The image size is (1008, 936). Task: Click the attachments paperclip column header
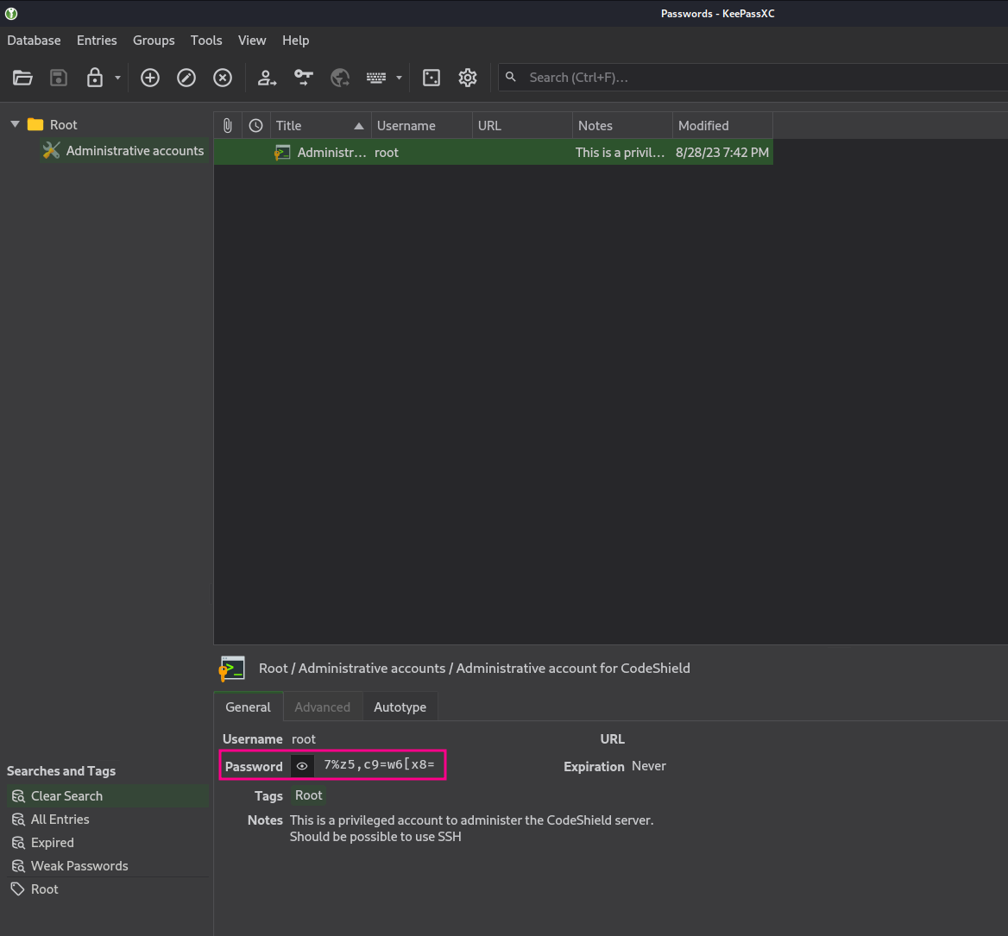point(228,125)
